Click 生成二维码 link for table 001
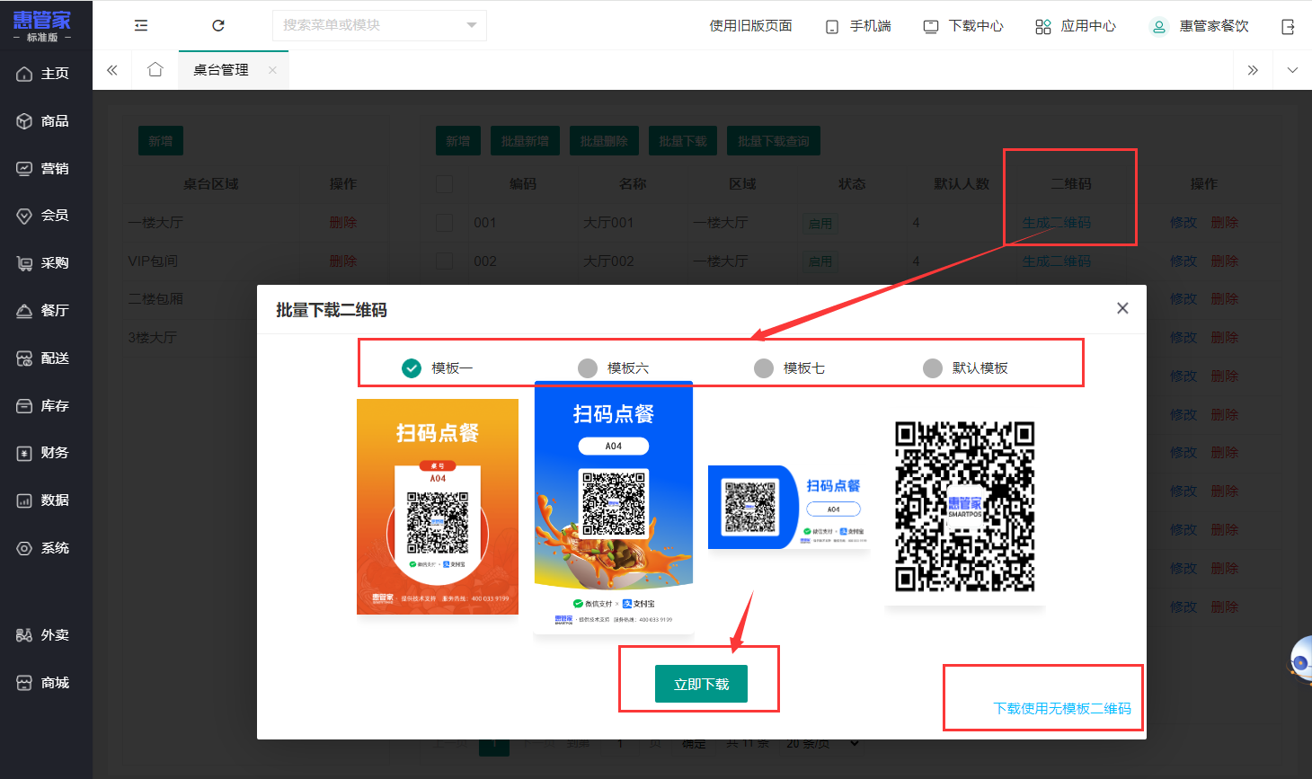Screen dimensions: 1312x779 coord(1057,223)
